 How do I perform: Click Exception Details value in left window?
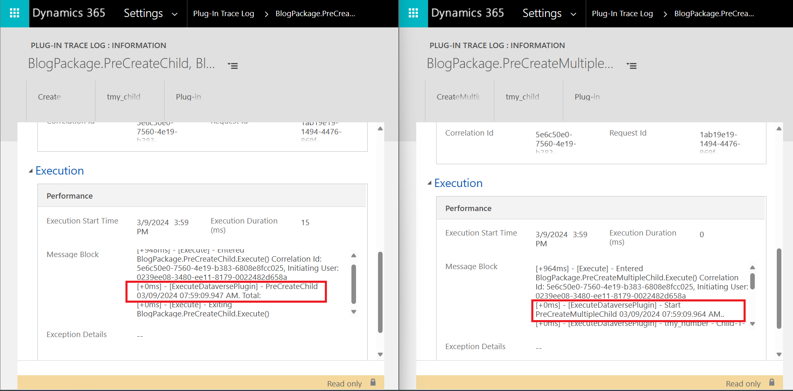140,336
